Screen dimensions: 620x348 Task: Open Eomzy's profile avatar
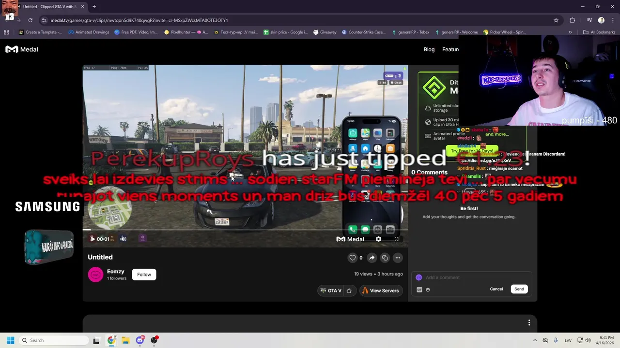(95, 275)
